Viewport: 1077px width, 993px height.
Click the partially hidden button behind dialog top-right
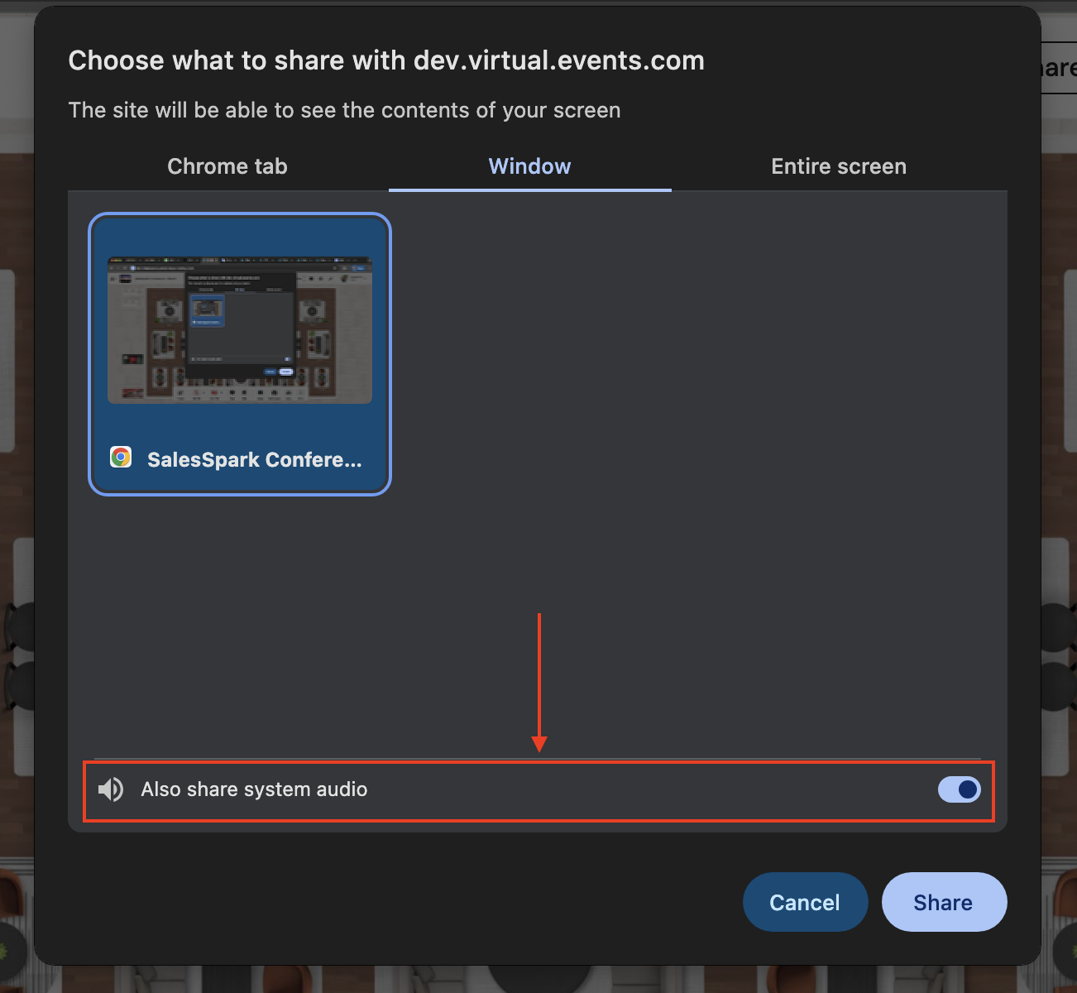click(x=1059, y=68)
